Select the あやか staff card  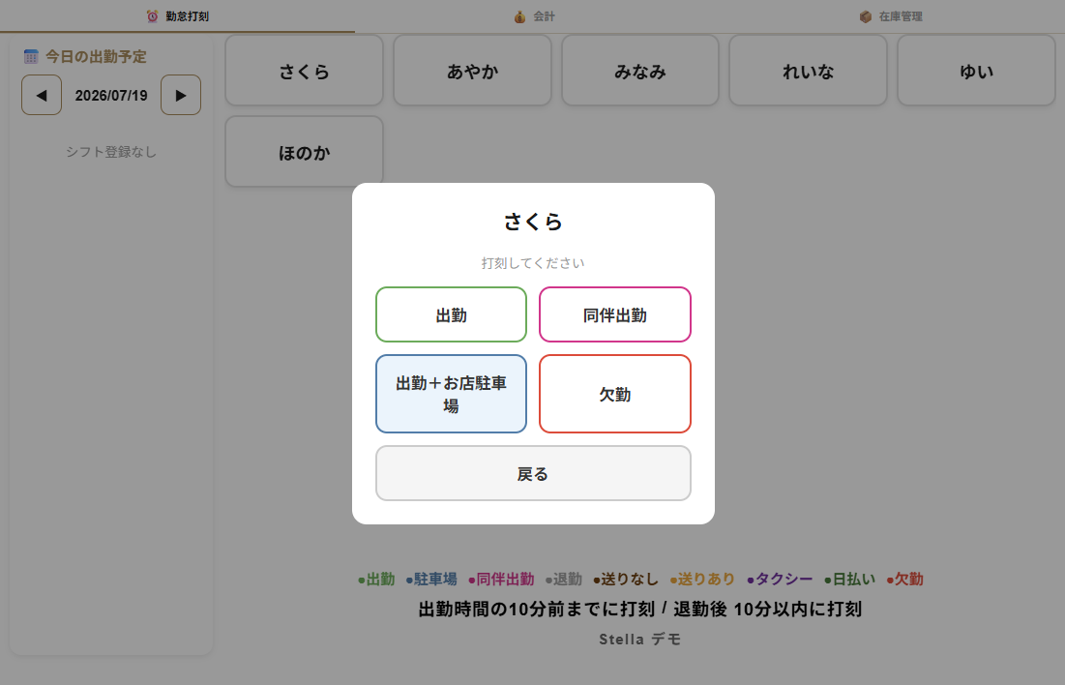pos(472,71)
